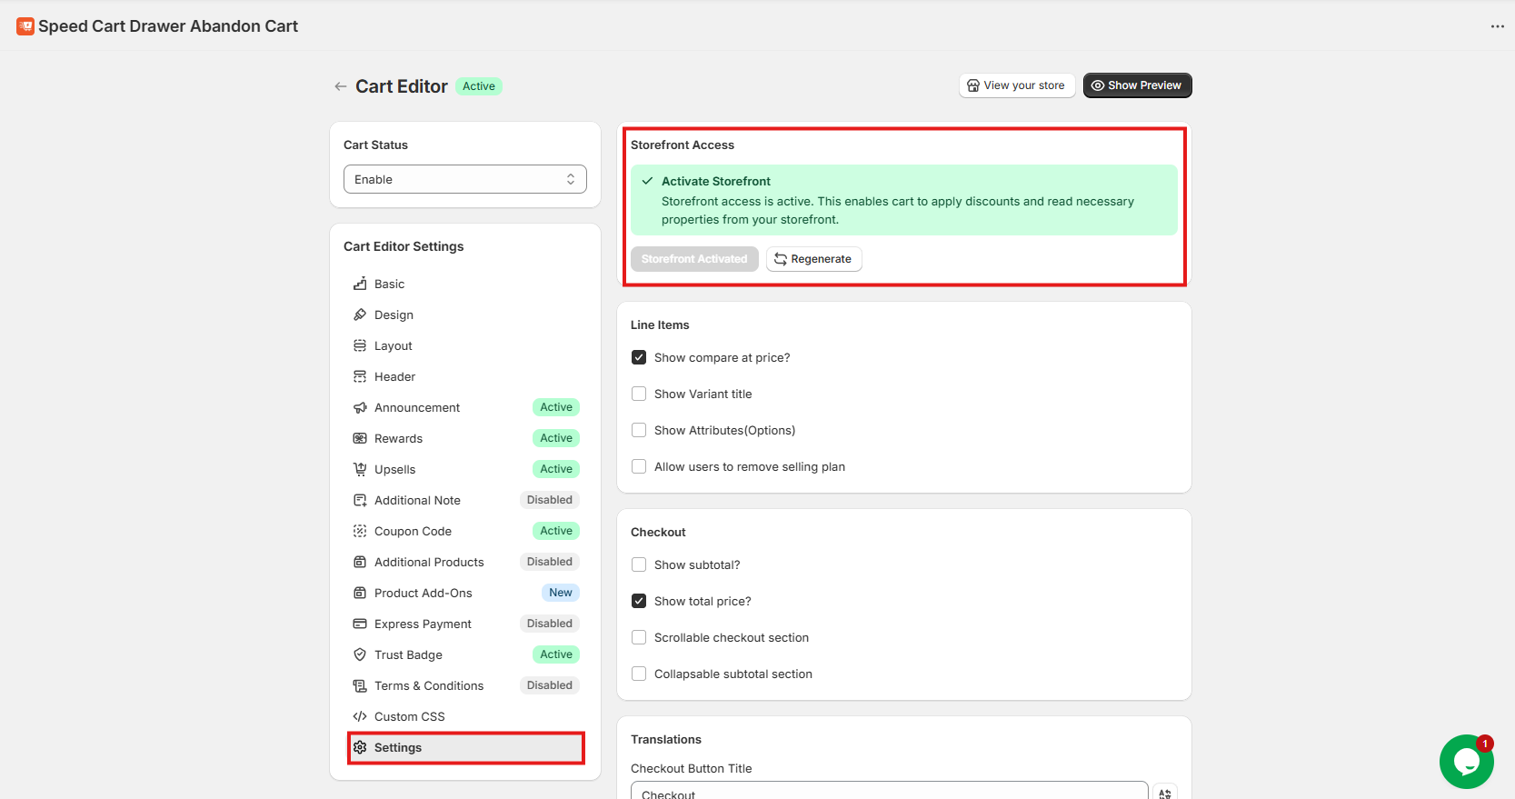Open the green chat support bubble

1466,761
